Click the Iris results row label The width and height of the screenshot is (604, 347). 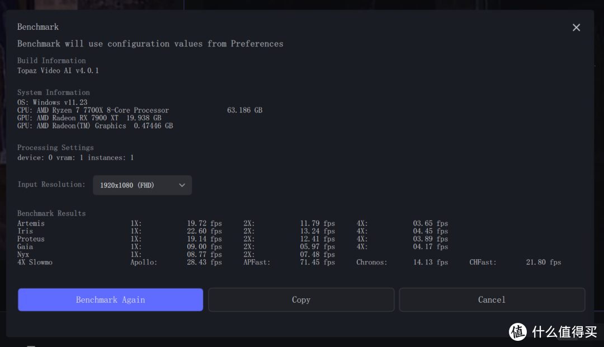pyautogui.click(x=25, y=231)
